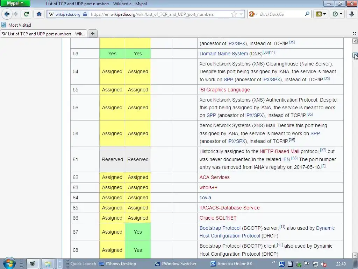This screenshot has width=358, height=269.
Task: Open the ACA Services link
Action: tap(214, 178)
